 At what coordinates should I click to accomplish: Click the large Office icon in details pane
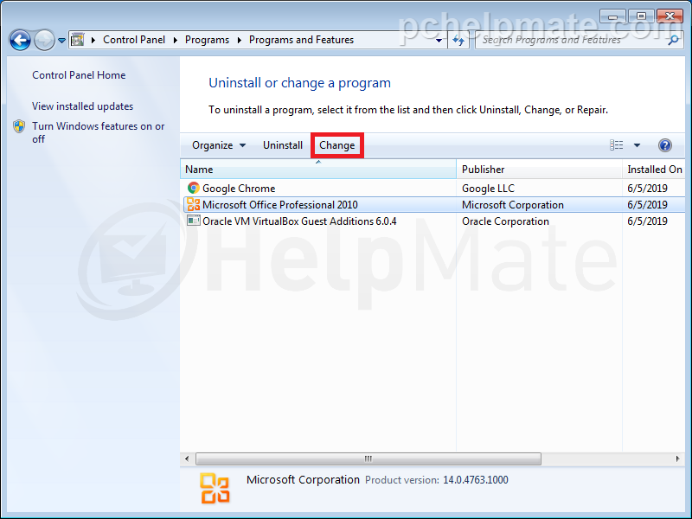[x=215, y=488]
